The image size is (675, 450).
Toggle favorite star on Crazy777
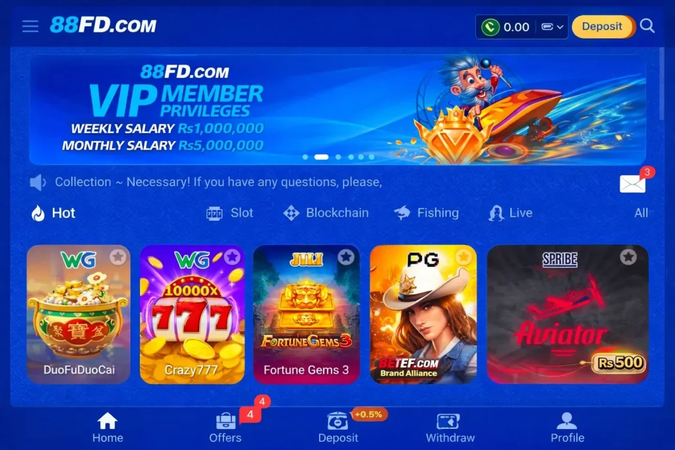coord(233,257)
